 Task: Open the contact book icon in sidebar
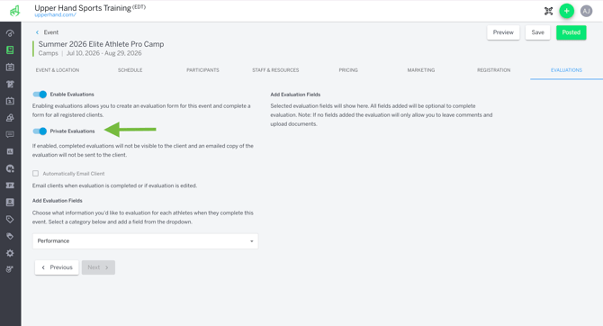[10, 202]
